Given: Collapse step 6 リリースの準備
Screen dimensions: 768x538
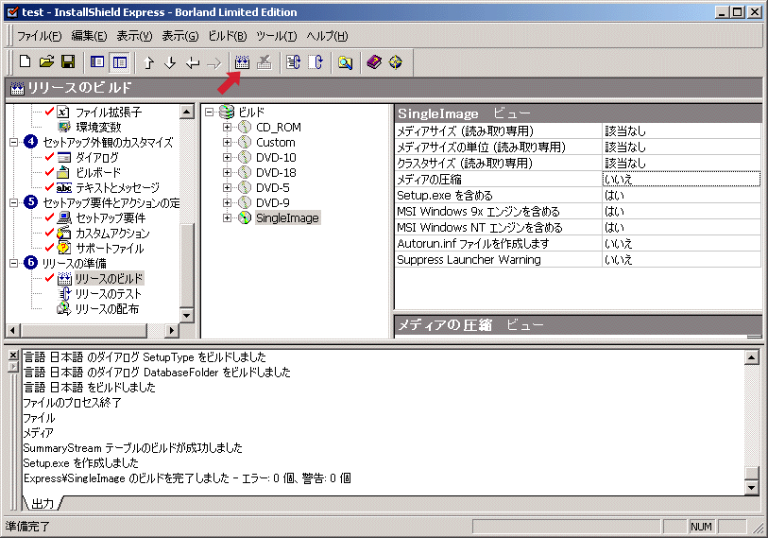Looking at the screenshot, I should click(14, 264).
